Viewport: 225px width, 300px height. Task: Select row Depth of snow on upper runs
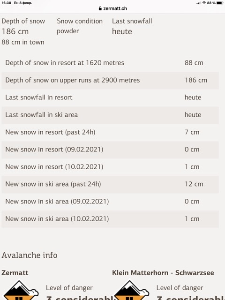tap(110, 80)
